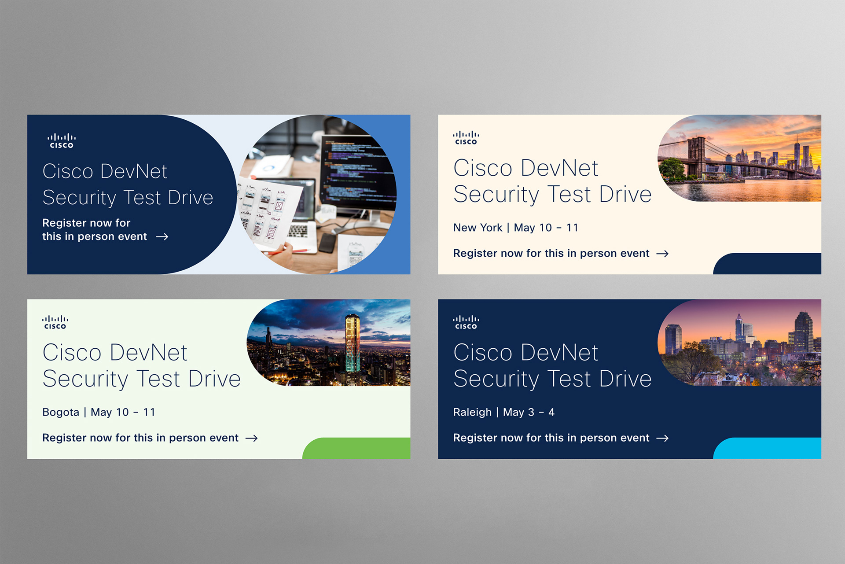Click the 'Security Test Drive' line on the Bogota banner
The image size is (845, 564).
(x=142, y=379)
